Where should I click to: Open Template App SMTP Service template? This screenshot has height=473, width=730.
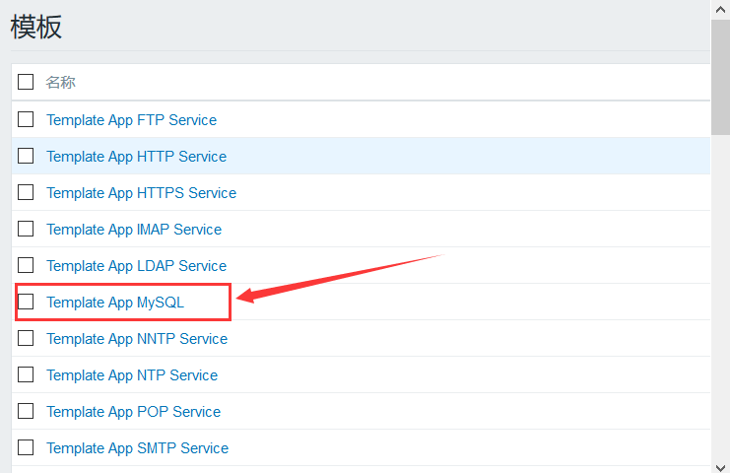tap(137, 448)
